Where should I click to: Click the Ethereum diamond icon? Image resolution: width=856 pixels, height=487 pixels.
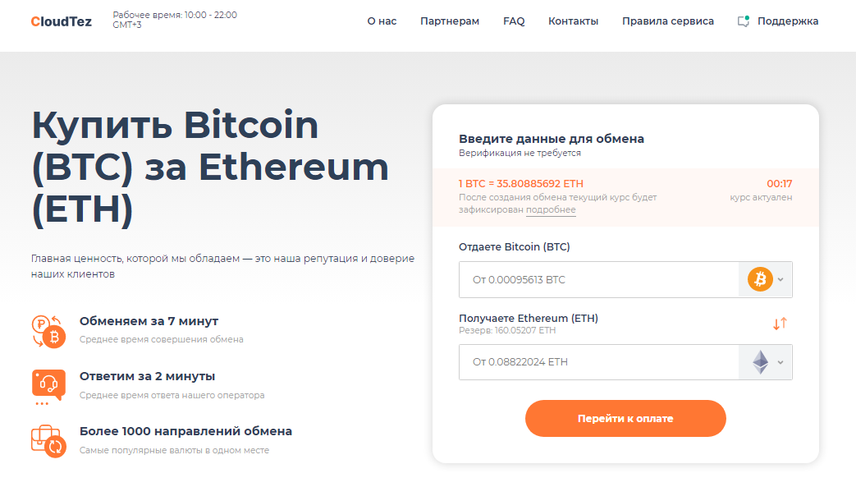click(x=761, y=362)
